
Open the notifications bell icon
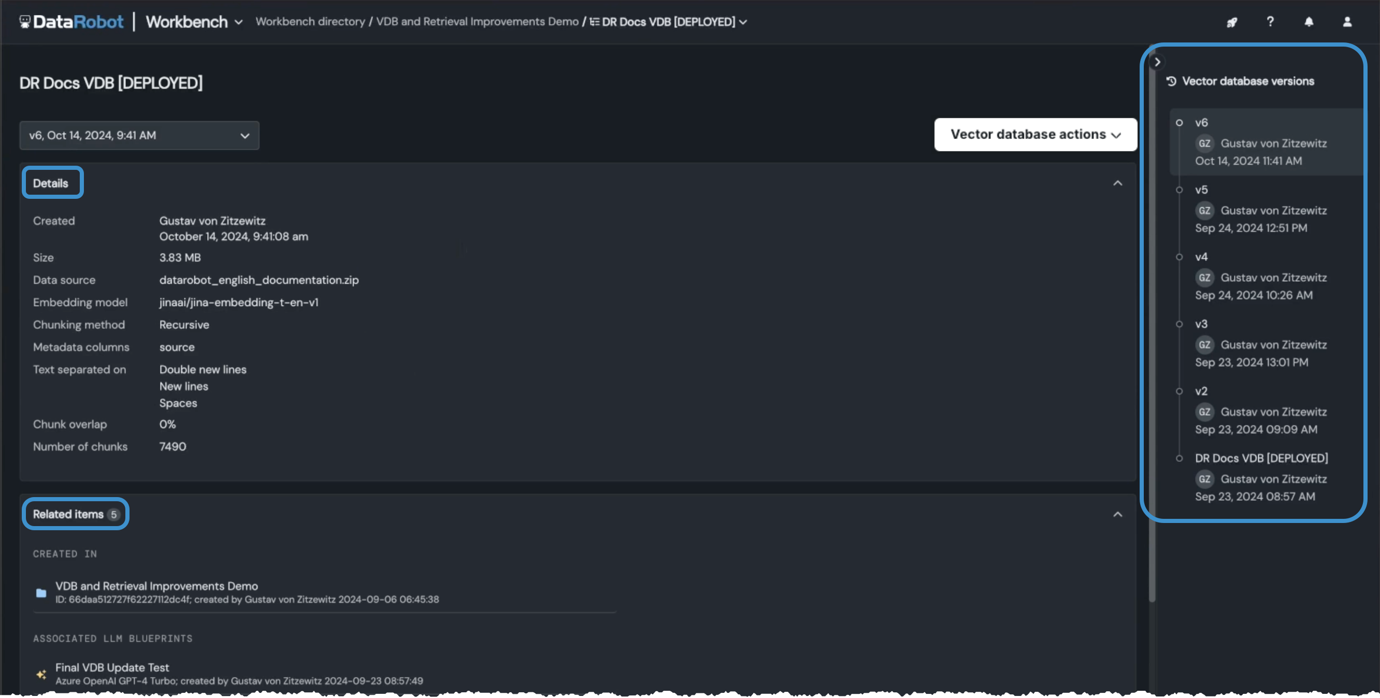coord(1308,22)
